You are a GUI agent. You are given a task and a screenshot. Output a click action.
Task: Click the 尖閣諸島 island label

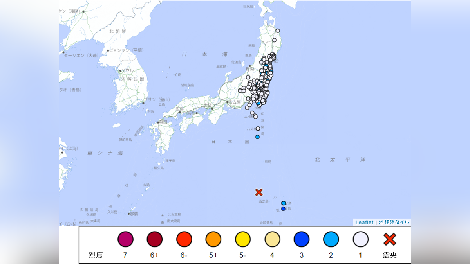pyautogui.click(x=89, y=210)
